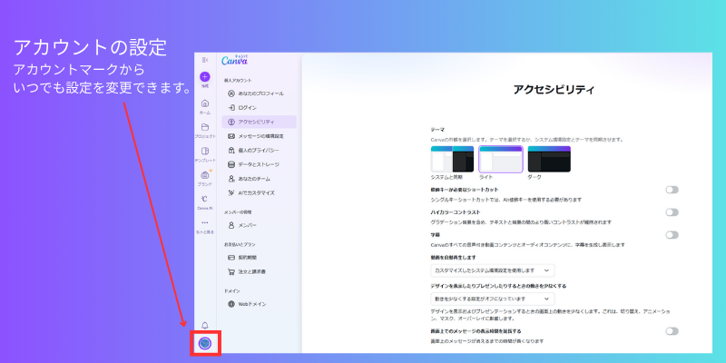The height and width of the screenshot is (363, 726).
Task: Click the round account avatar icon
Action: (205, 343)
